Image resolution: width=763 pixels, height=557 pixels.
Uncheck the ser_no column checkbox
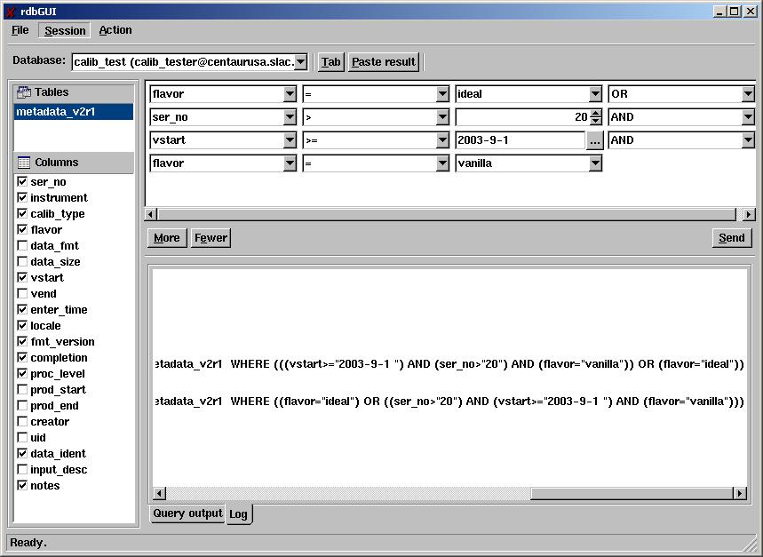[x=22, y=182]
